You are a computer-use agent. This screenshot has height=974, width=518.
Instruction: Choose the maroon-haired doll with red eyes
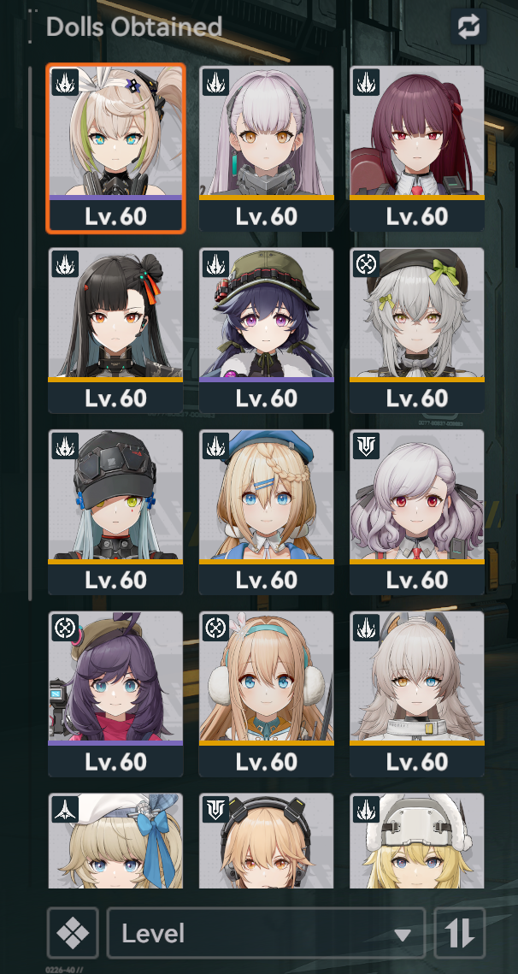417,149
